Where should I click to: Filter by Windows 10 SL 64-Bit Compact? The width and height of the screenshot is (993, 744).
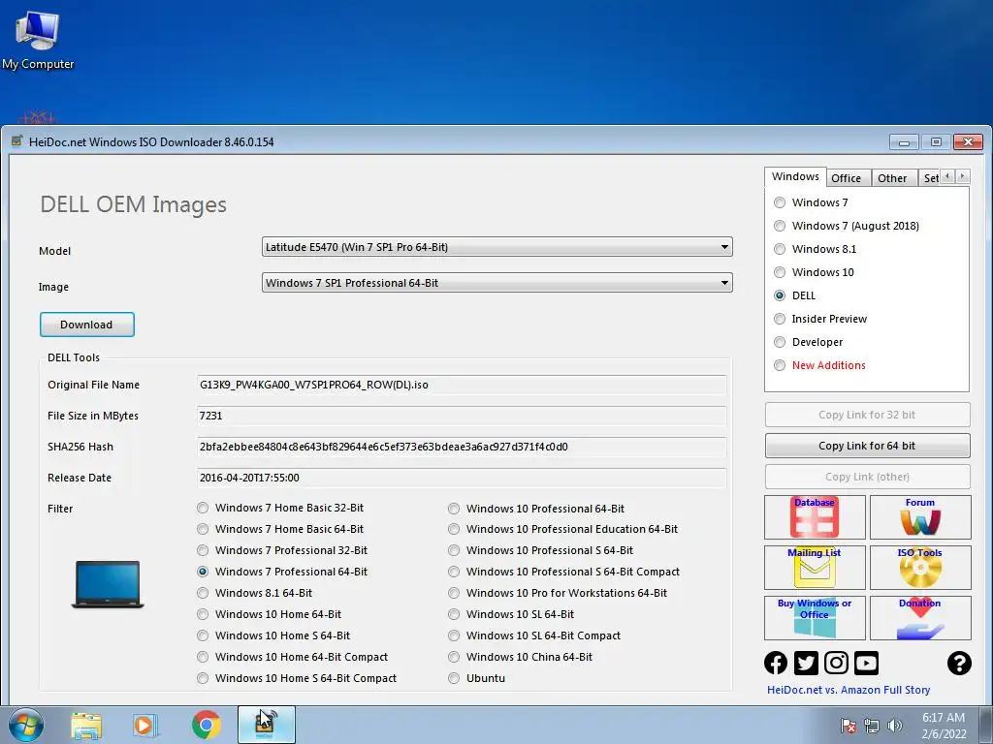click(534, 635)
